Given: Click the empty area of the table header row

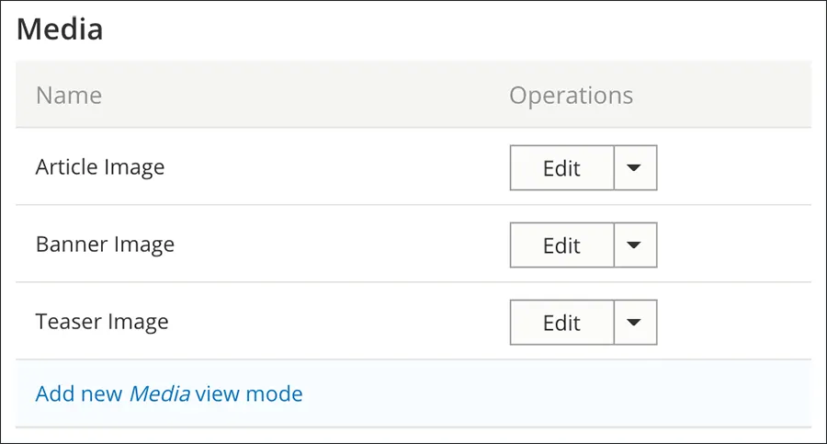Looking at the screenshot, I should click(303, 96).
